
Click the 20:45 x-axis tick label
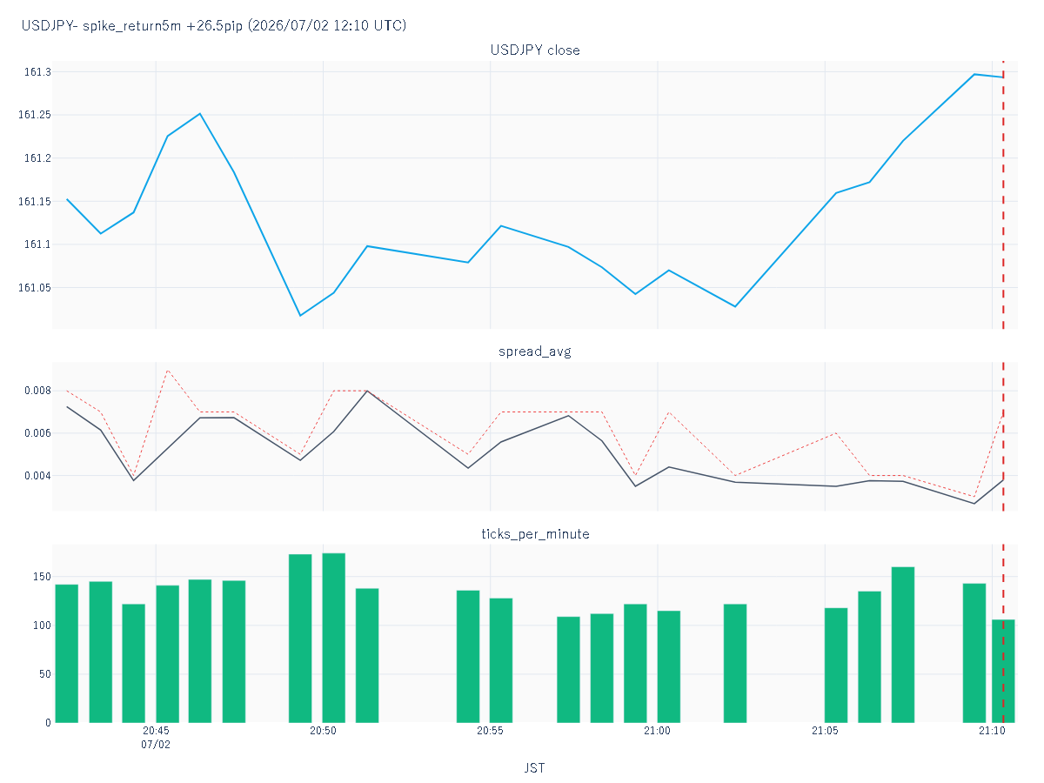(156, 732)
